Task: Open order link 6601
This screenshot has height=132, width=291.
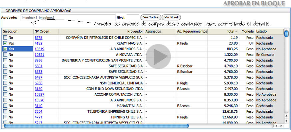Action: [38, 66]
